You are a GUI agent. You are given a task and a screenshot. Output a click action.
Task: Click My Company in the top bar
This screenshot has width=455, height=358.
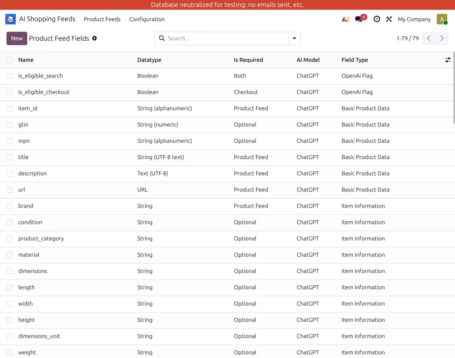pos(414,19)
